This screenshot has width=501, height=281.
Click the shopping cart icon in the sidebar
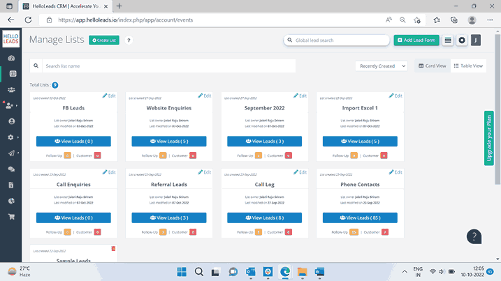point(12,217)
